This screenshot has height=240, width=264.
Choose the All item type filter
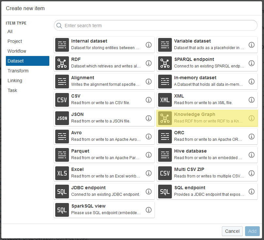click(10, 31)
